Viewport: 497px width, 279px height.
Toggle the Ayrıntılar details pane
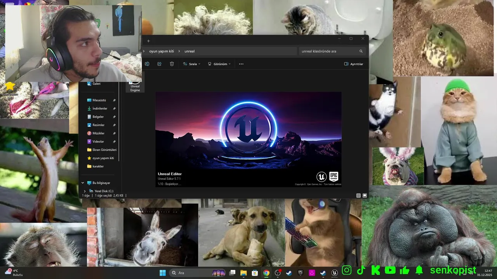coord(354,64)
